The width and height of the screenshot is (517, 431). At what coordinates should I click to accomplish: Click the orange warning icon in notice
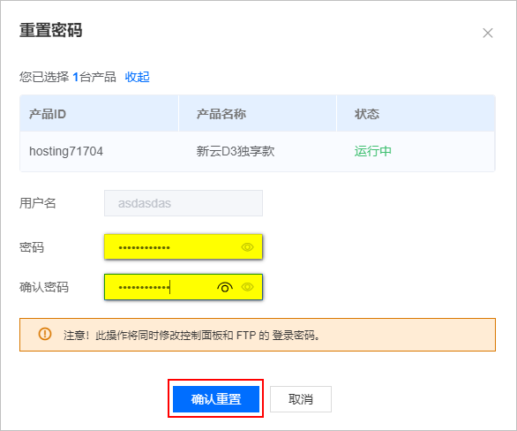(x=45, y=334)
